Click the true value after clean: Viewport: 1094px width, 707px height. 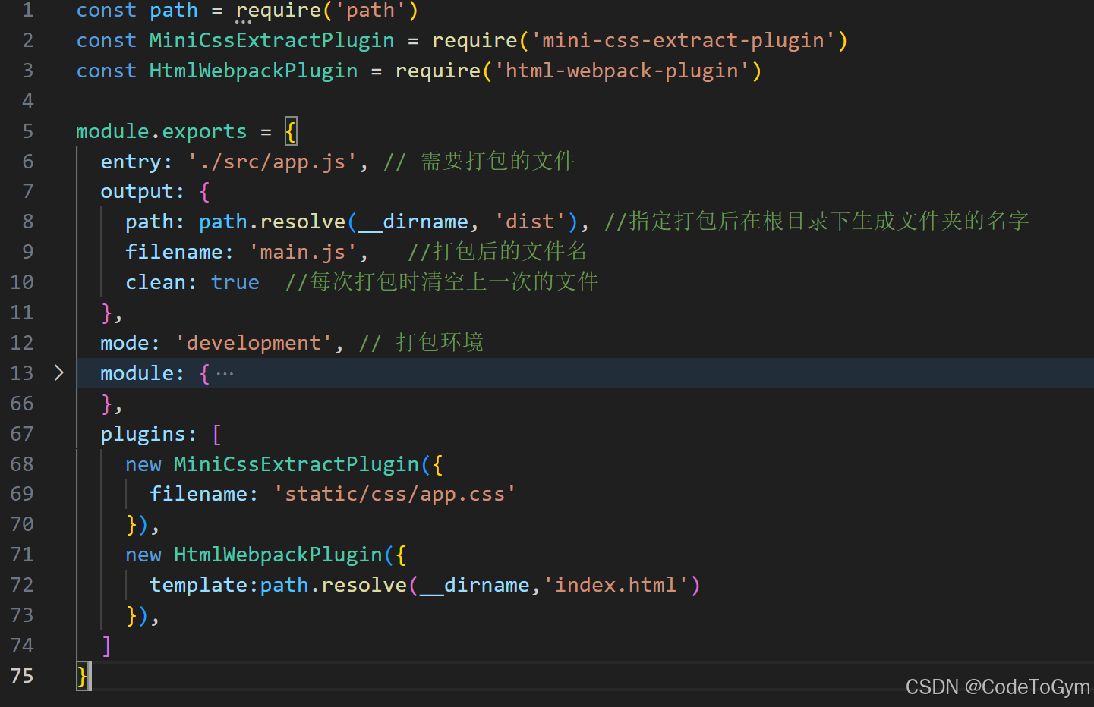click(x=235, y=282)
